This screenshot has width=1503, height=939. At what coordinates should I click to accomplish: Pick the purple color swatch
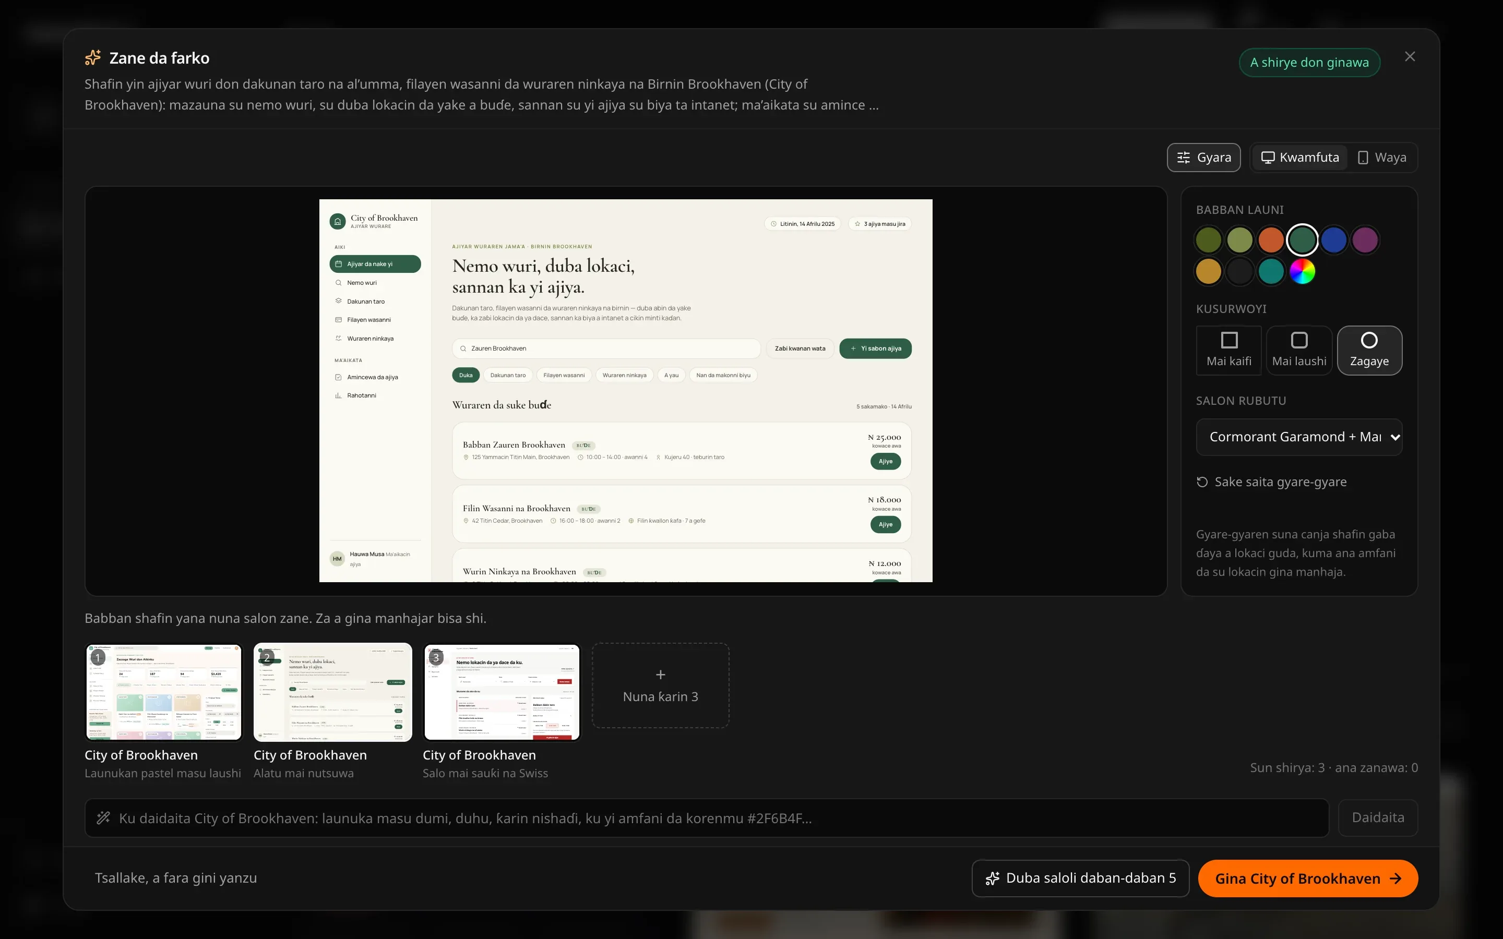[x=1365, y=240]
